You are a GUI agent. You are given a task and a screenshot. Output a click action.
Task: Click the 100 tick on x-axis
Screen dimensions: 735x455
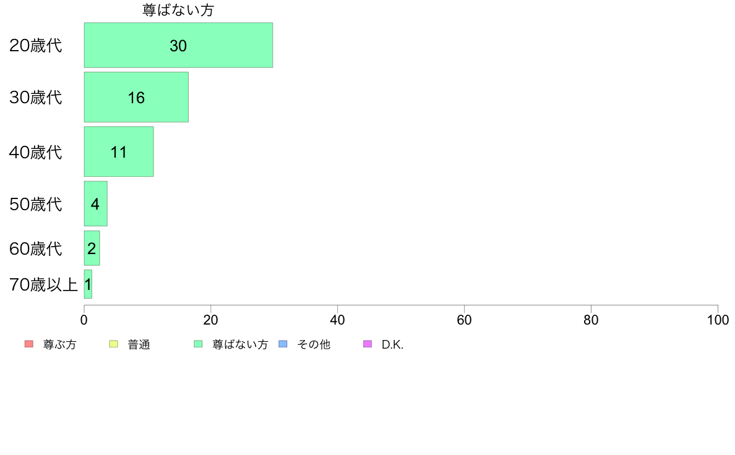pos(718,320)
